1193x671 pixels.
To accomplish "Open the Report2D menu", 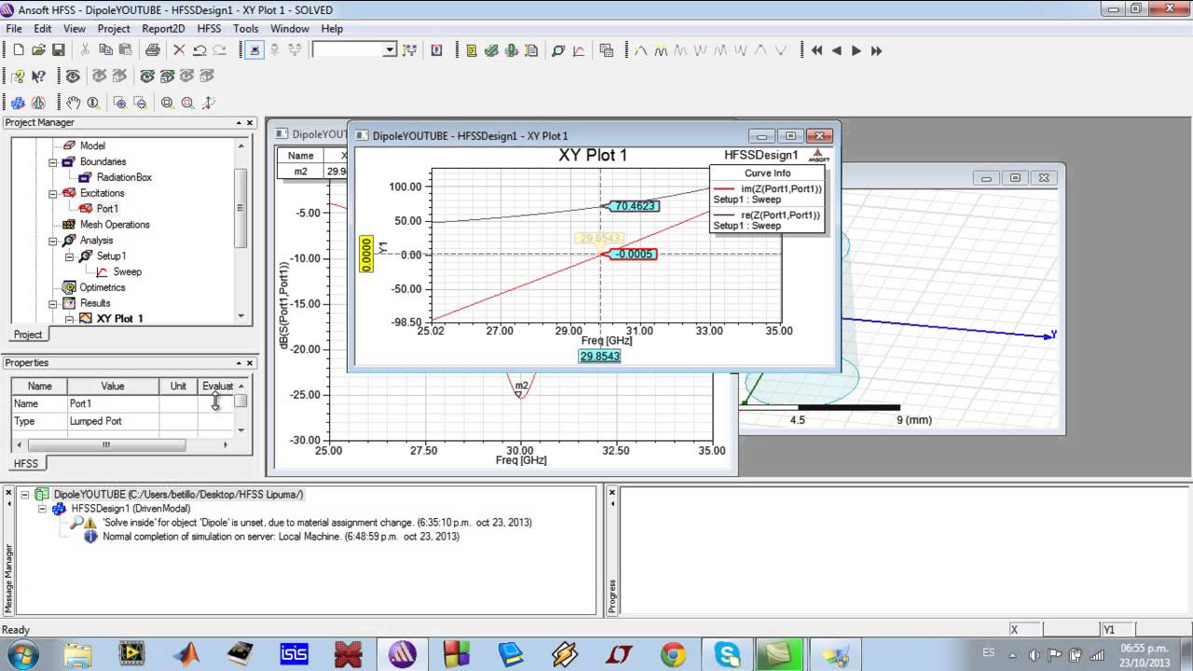I will pos(163,29).
